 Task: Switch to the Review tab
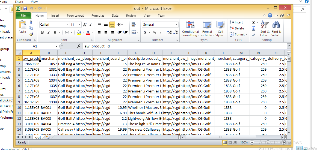click(x=131, y=16)
